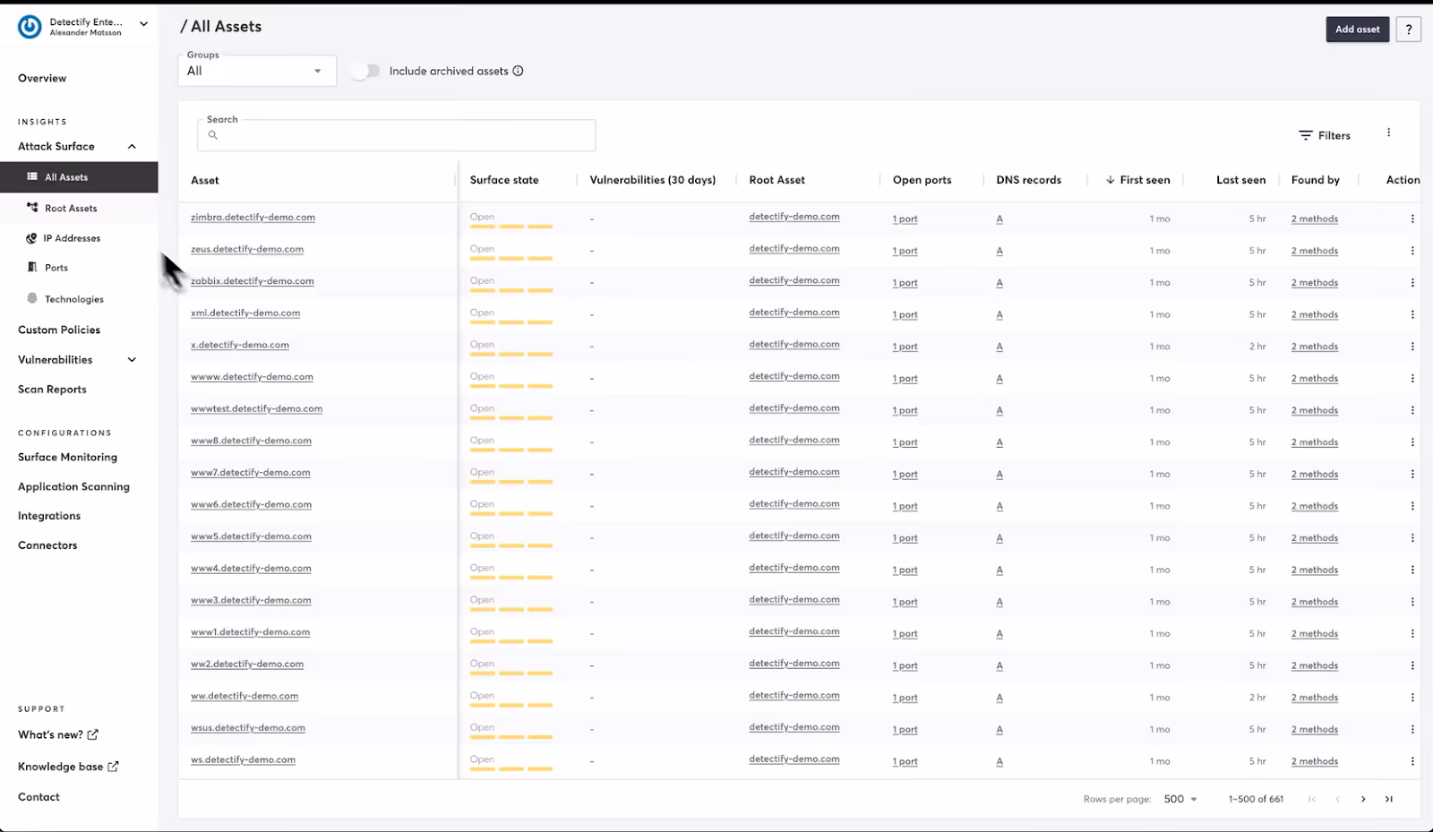Viewport: 1433px width, 832px height.
Task: Open action menu for wsus.detectify-demo.com row
Action: (x=1412, y=729)
